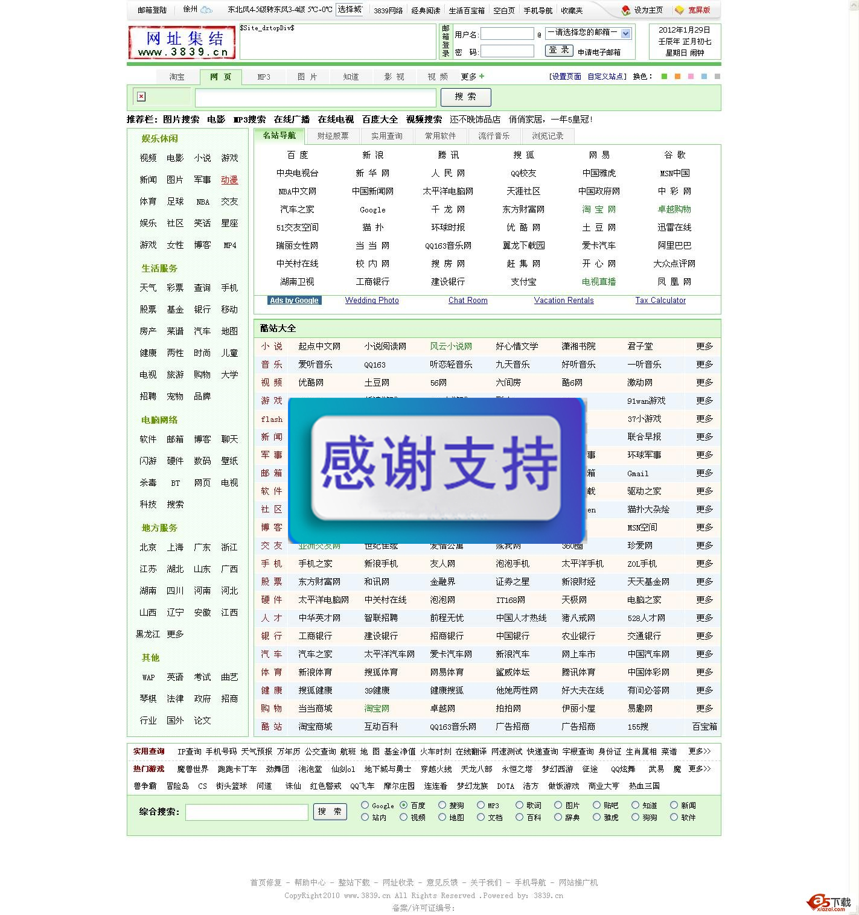Open the 动漫 link in 娱乐休闲
This screenshot has height=915, width=859.
click(x=229, y=180)
